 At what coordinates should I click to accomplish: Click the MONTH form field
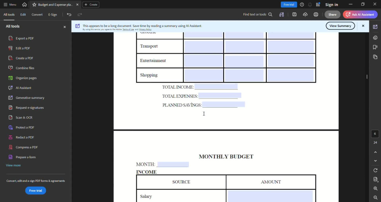(x=173, y=164)
